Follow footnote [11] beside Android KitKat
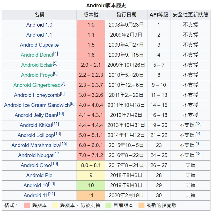Image resolution: width=211 pixels, height=211 pixels. pyautogui.click(x=56, y=124)
